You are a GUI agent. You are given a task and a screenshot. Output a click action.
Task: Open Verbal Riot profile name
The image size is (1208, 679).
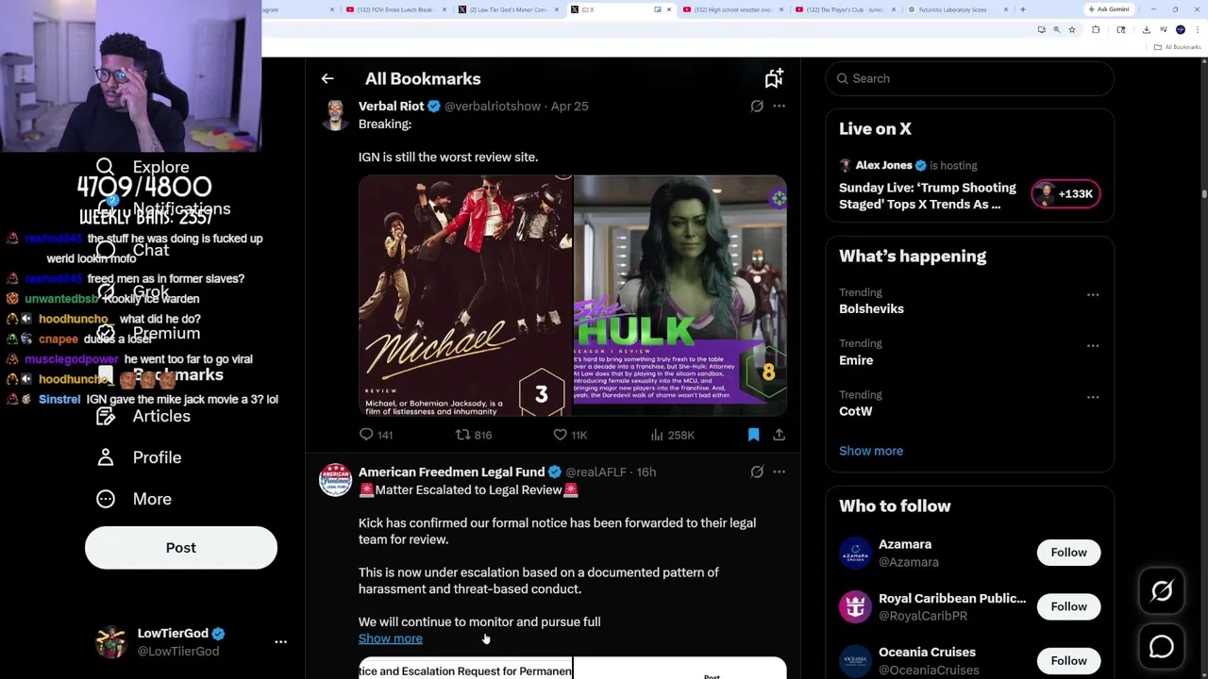click(391, 107)
